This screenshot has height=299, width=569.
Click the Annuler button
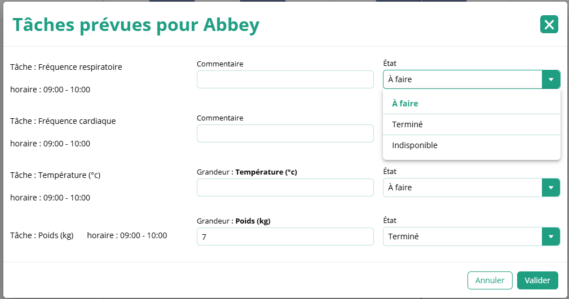tap(489, 280)
